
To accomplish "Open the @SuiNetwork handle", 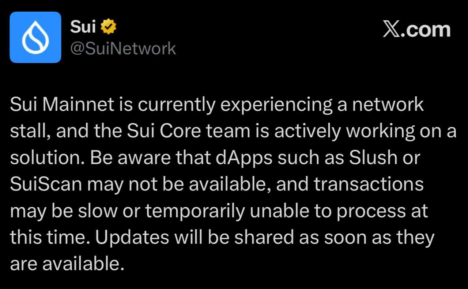I will (123, 48).
